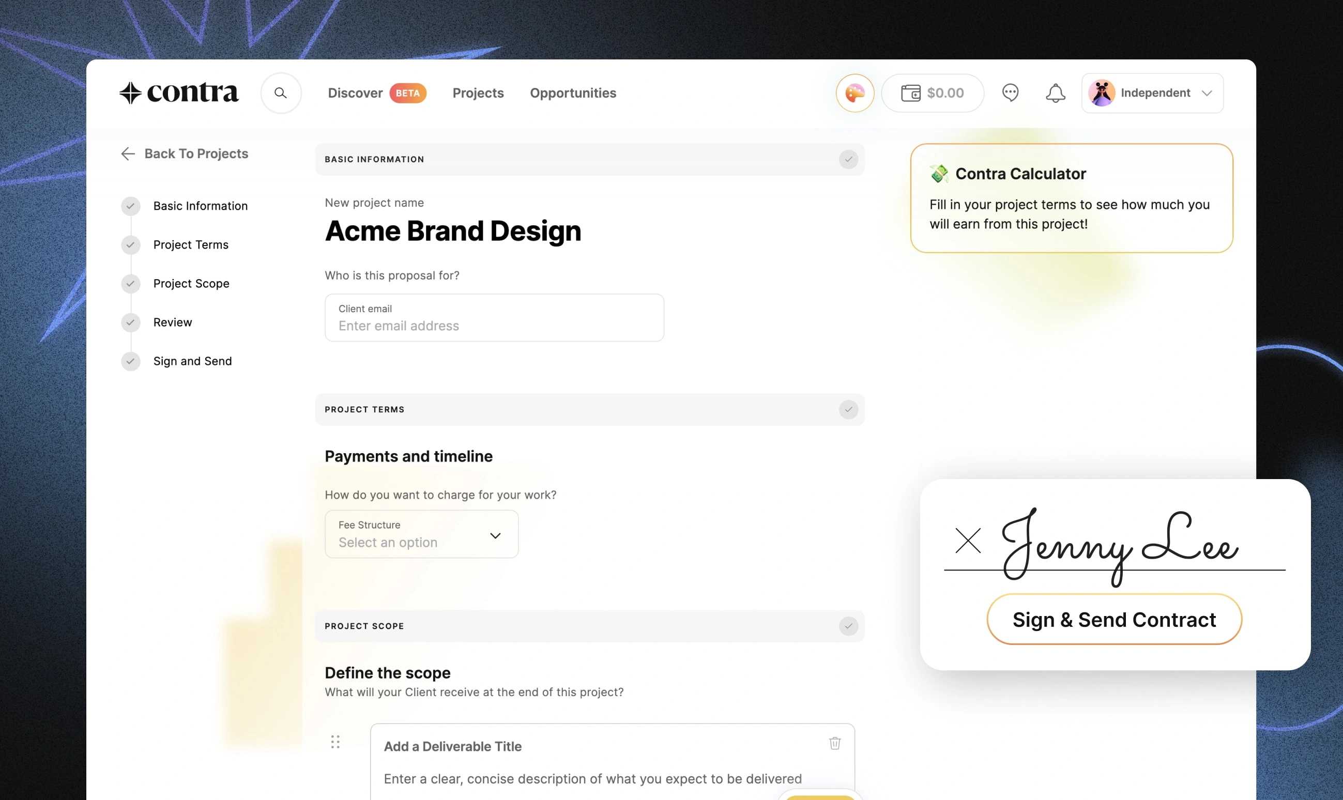Grab the deliverable drag handle dots

pos(335,742)
